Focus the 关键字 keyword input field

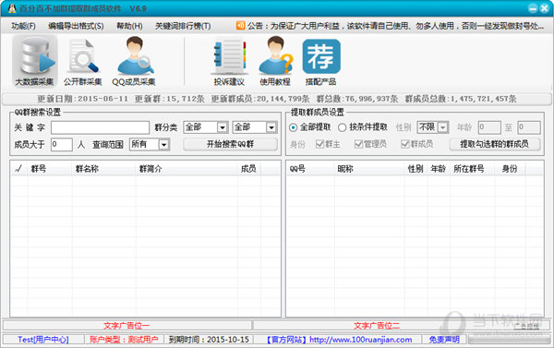[100, 127]
